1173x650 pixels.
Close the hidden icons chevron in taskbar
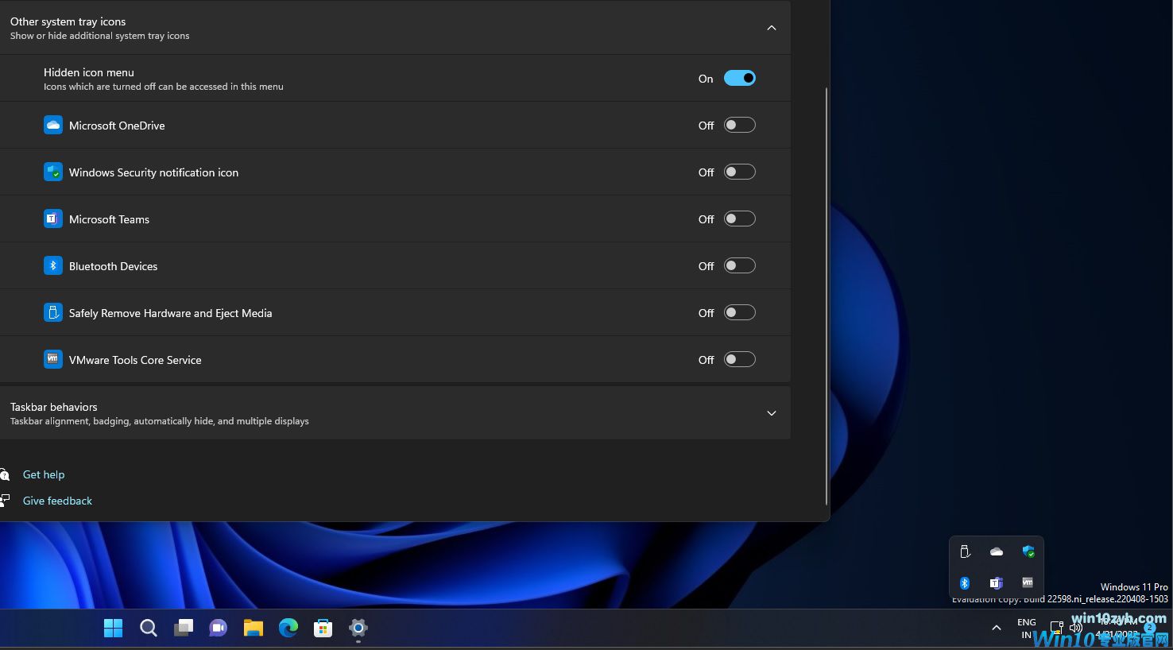coord(996,629)
